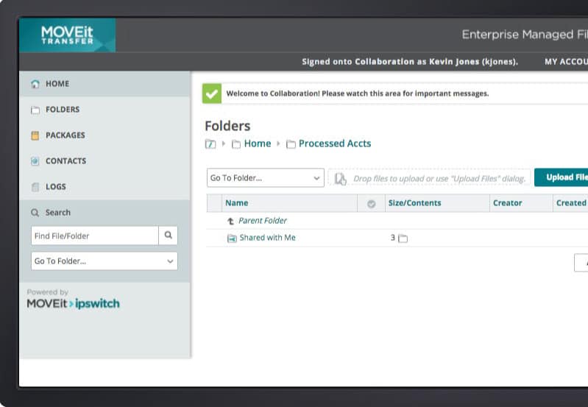Click the shared folder icon beside Shared with Me

click(232, 238)
